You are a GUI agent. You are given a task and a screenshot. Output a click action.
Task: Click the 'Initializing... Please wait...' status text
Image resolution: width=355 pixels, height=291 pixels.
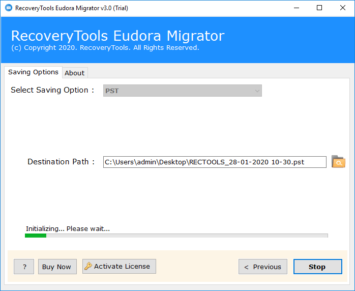pos(68,229)
